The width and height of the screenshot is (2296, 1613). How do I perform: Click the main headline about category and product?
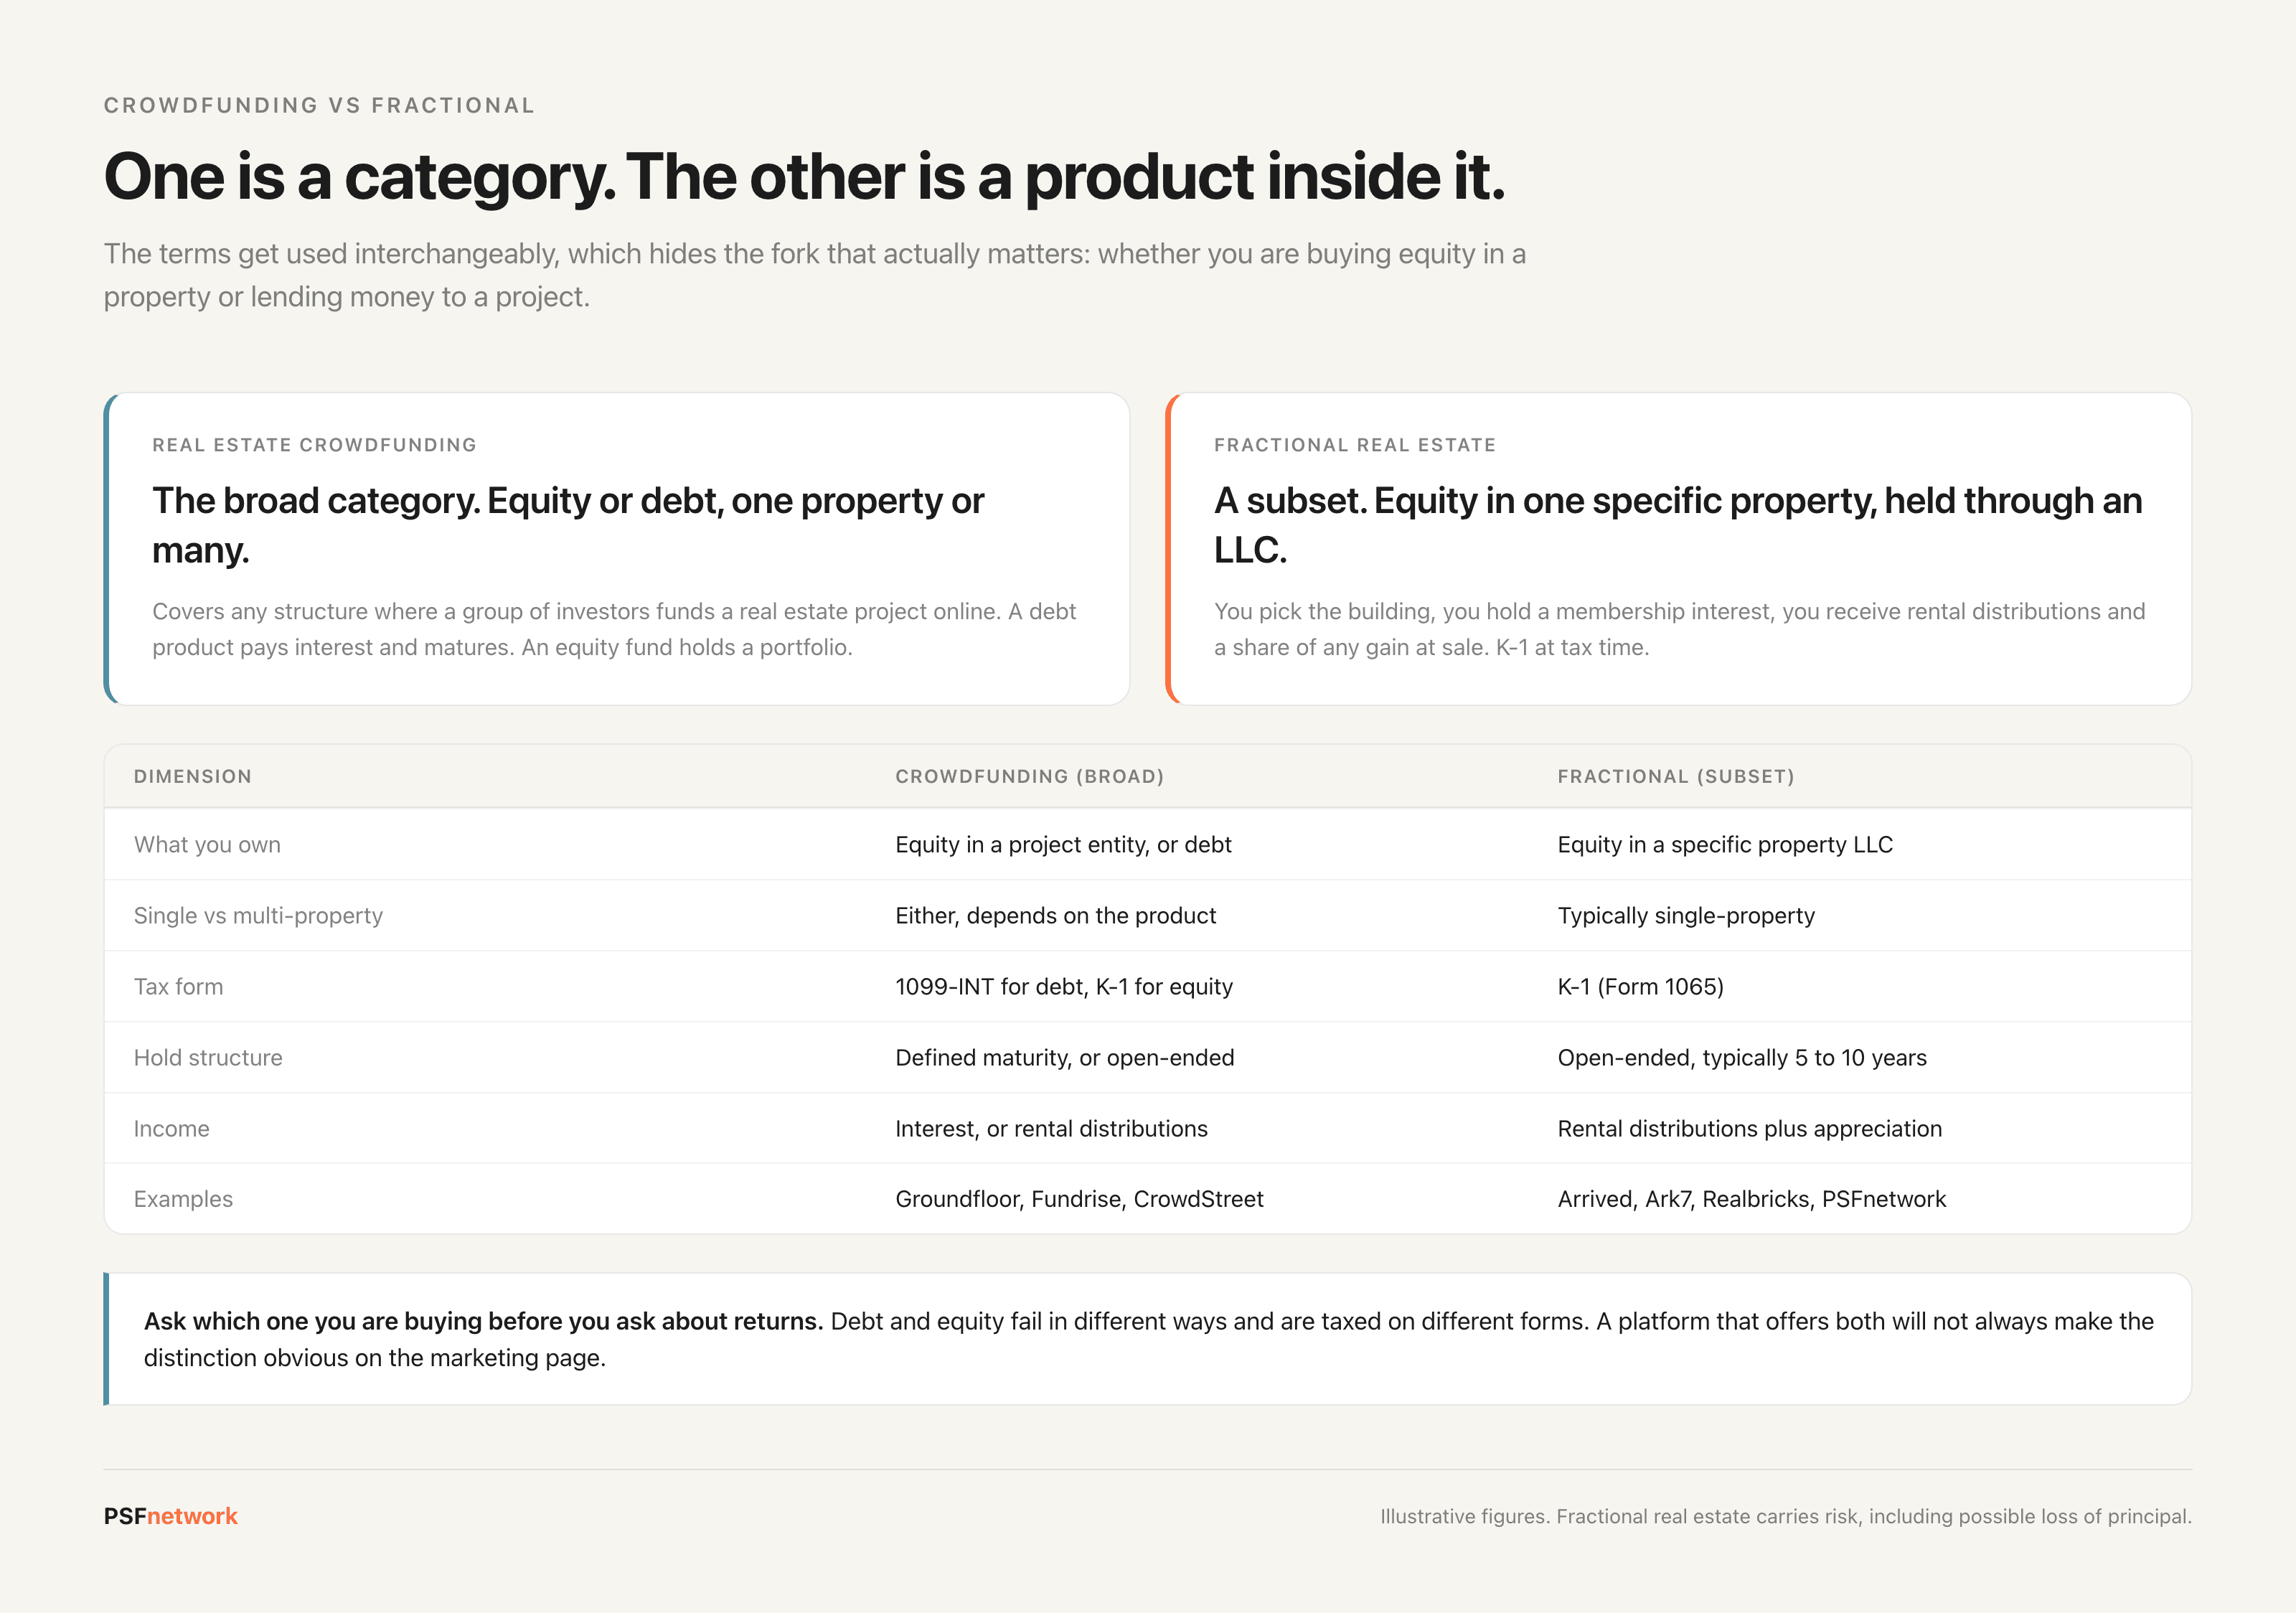pyautogui.click(x=804, y=177)
